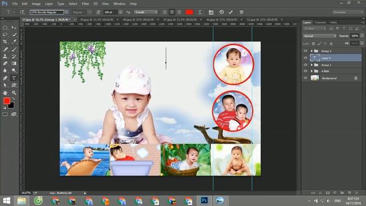Select the Gradient tool

point(14,64)
